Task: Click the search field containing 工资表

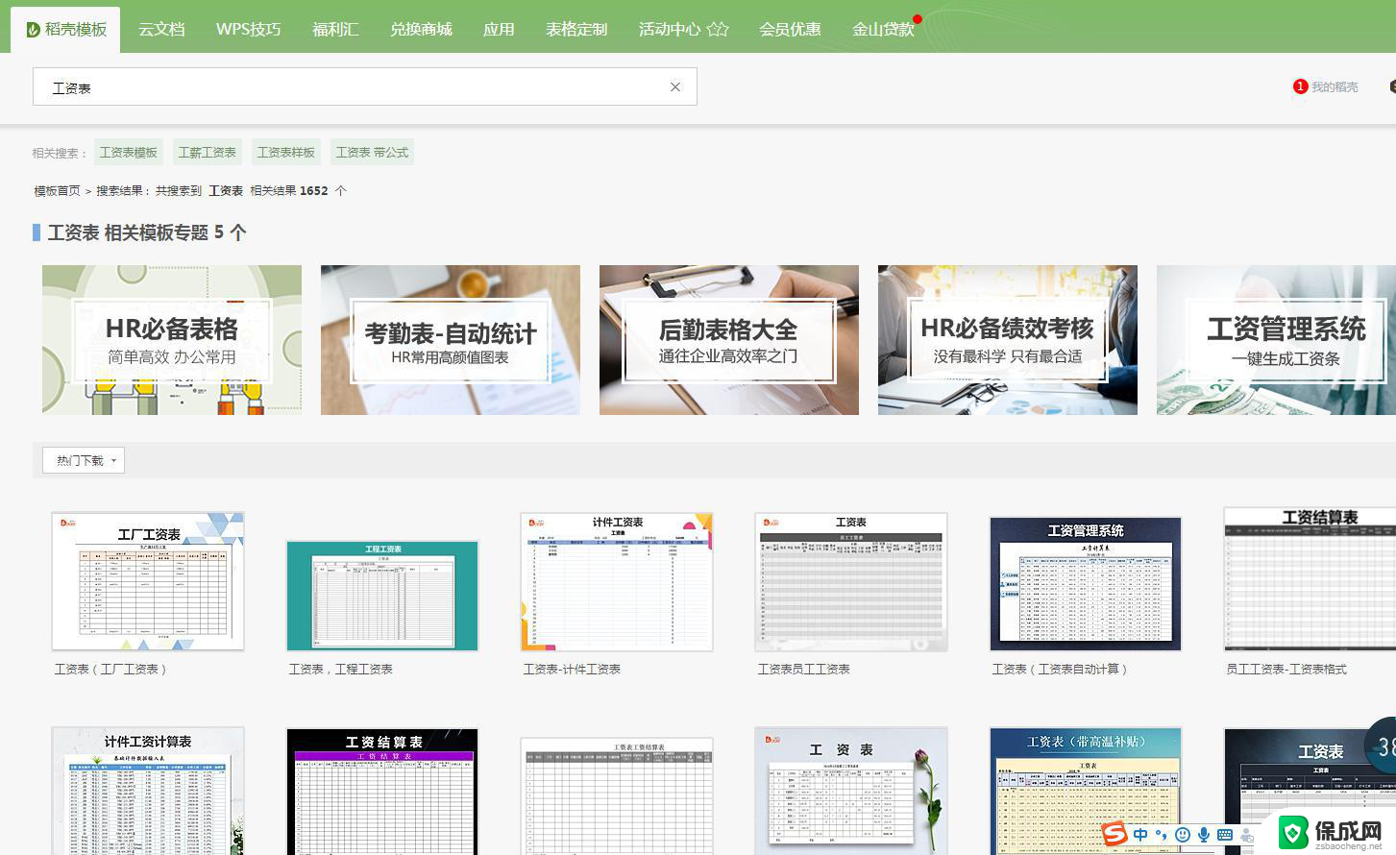Action: click(364, 86)
